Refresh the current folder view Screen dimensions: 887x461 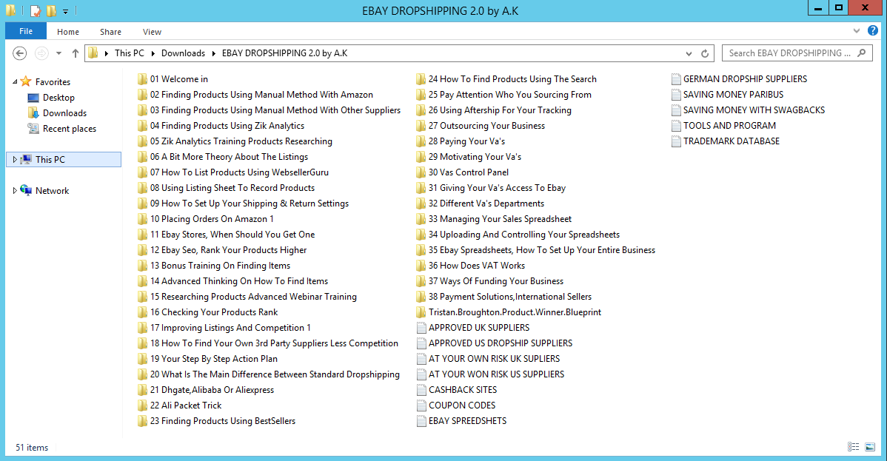click(x=705, y=54)
